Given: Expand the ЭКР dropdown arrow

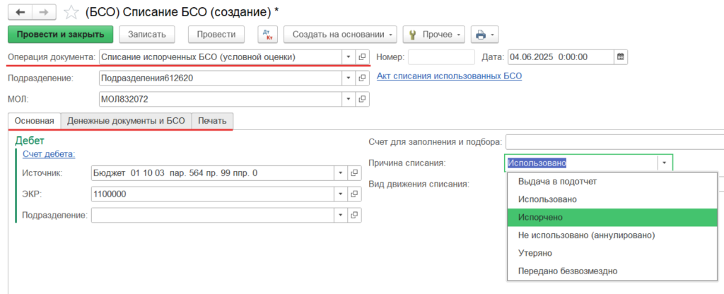Looking at the screenshot, I should pyautogui.click(x=341, y=194).
